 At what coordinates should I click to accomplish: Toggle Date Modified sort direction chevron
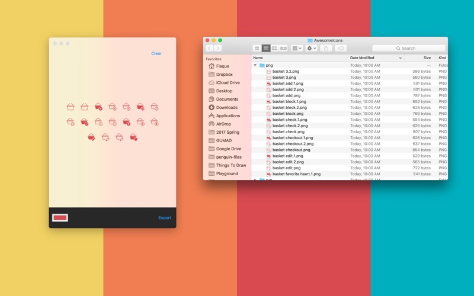(401, 58)
